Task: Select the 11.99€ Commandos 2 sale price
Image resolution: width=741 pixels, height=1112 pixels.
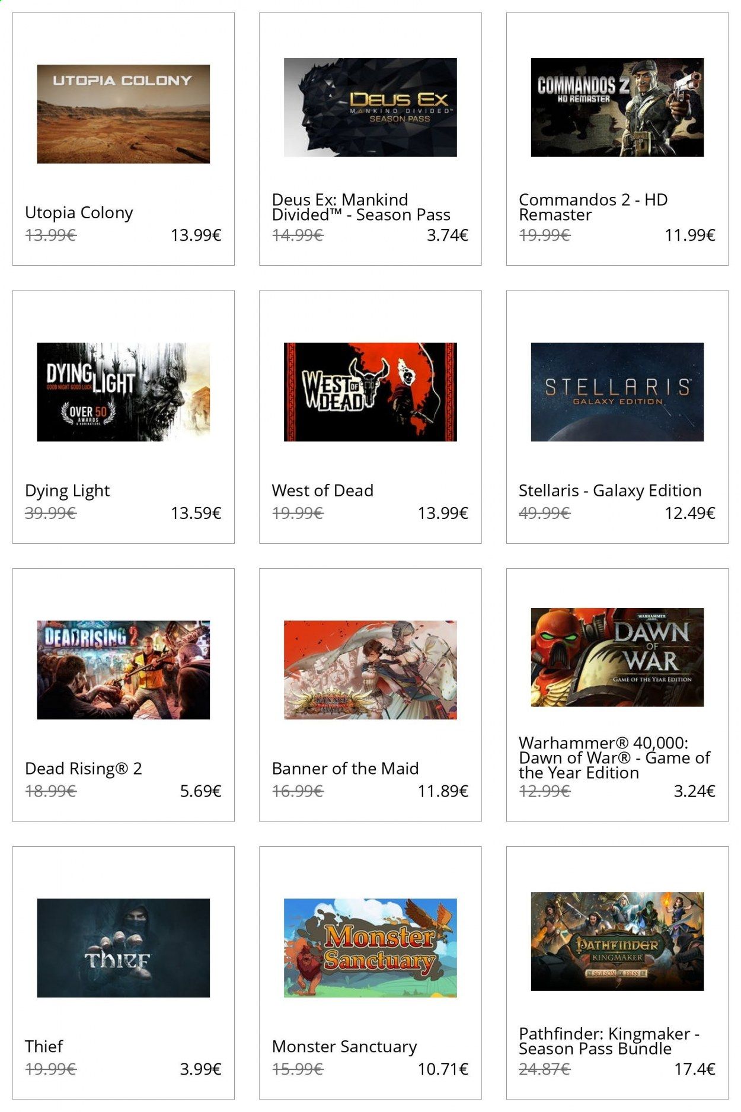Action: pos(690,235)
